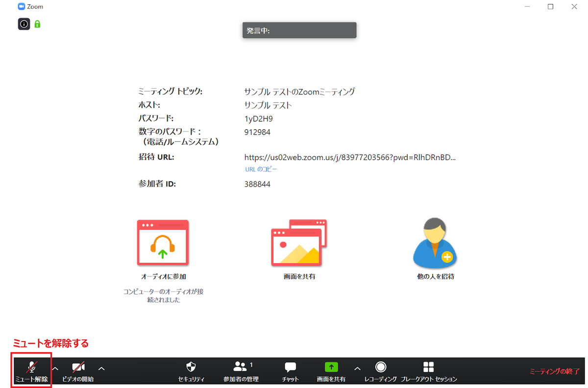The height and width of the screenshot is (388, 588).
Task: Click green 画面を共有 toolbar button
Action: coord(331,371)
